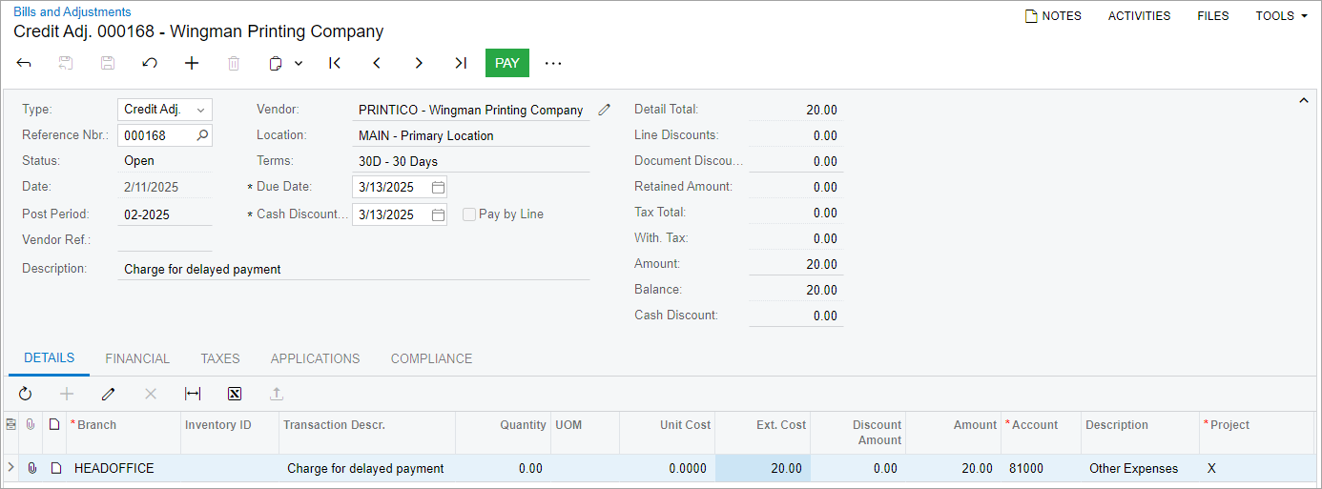Click the grid column configuration icon in header

click(x=11, y=425)
